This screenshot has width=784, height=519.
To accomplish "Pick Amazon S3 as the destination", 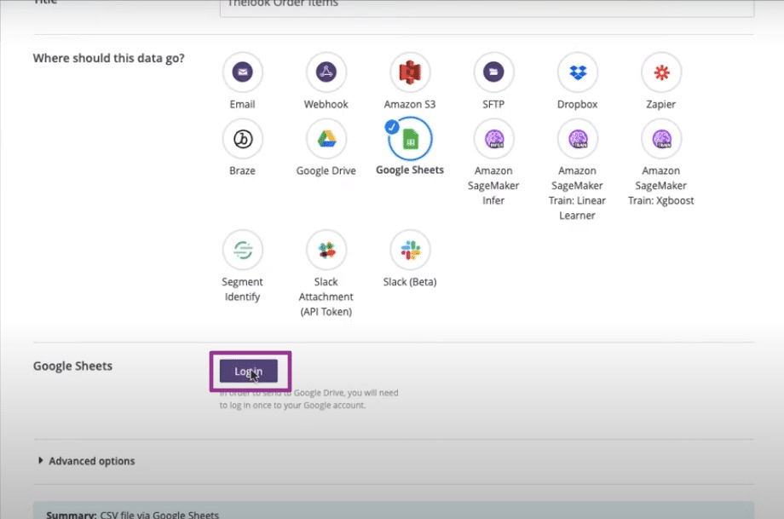I will click(410, 72).
